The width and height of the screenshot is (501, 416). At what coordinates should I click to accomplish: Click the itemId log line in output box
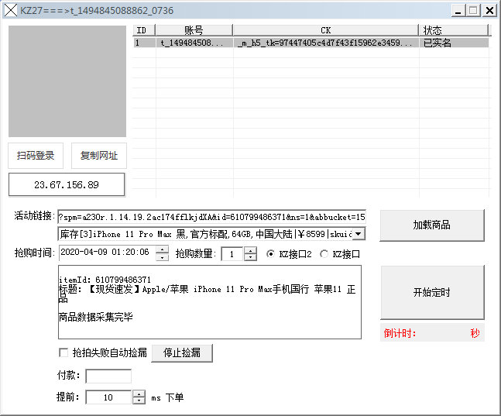click(x=105, y=280)
